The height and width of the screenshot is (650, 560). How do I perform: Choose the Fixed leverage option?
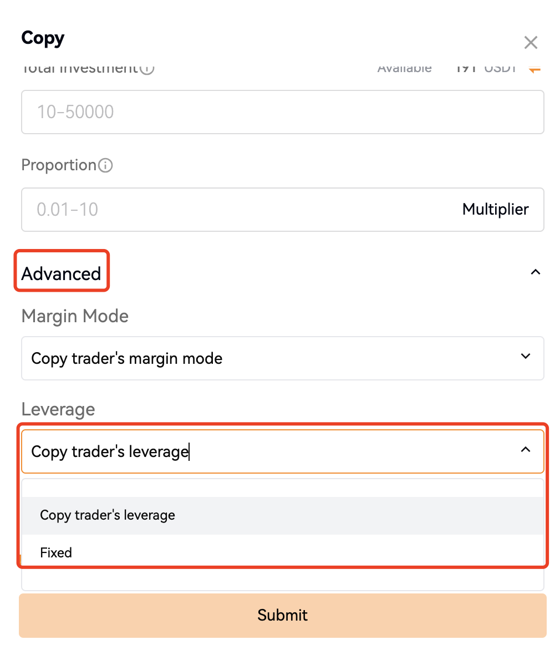56,552
